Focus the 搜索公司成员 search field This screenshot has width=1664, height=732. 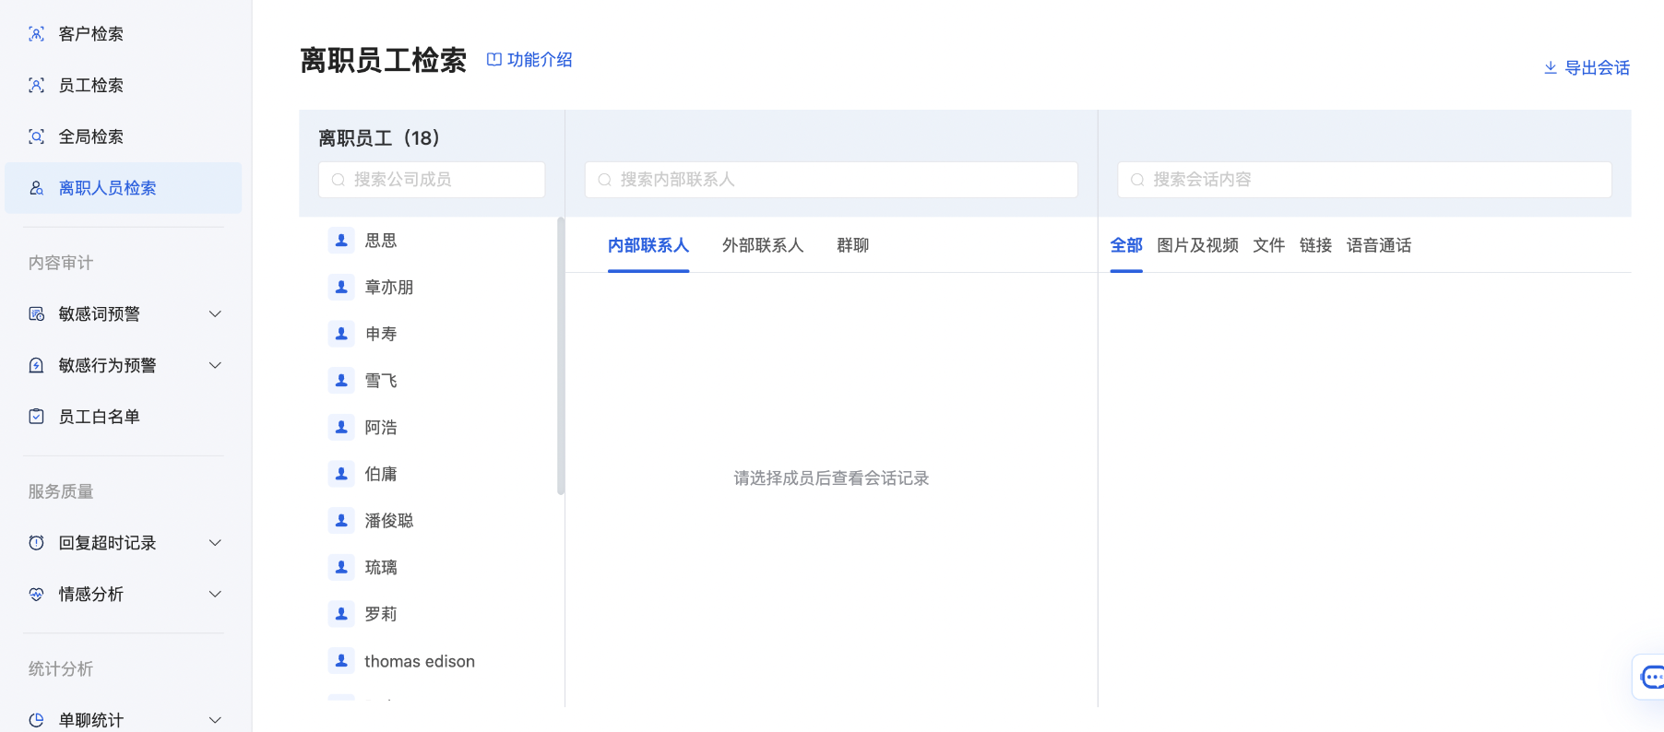tap(432, 180)
